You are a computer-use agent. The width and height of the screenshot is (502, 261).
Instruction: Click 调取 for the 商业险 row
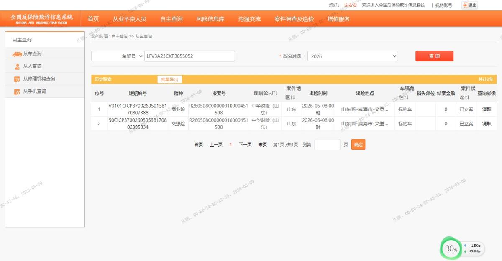[487, 109]
